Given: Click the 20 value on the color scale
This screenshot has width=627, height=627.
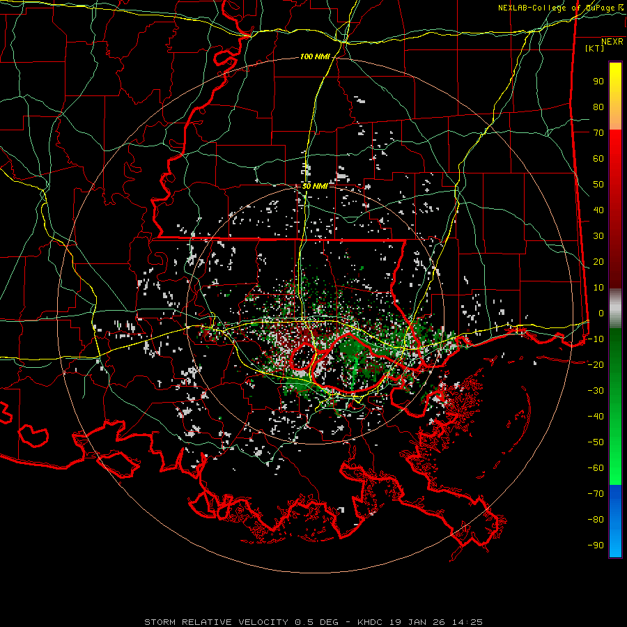Looking at the screenshot, I should (x=598, y=262).
